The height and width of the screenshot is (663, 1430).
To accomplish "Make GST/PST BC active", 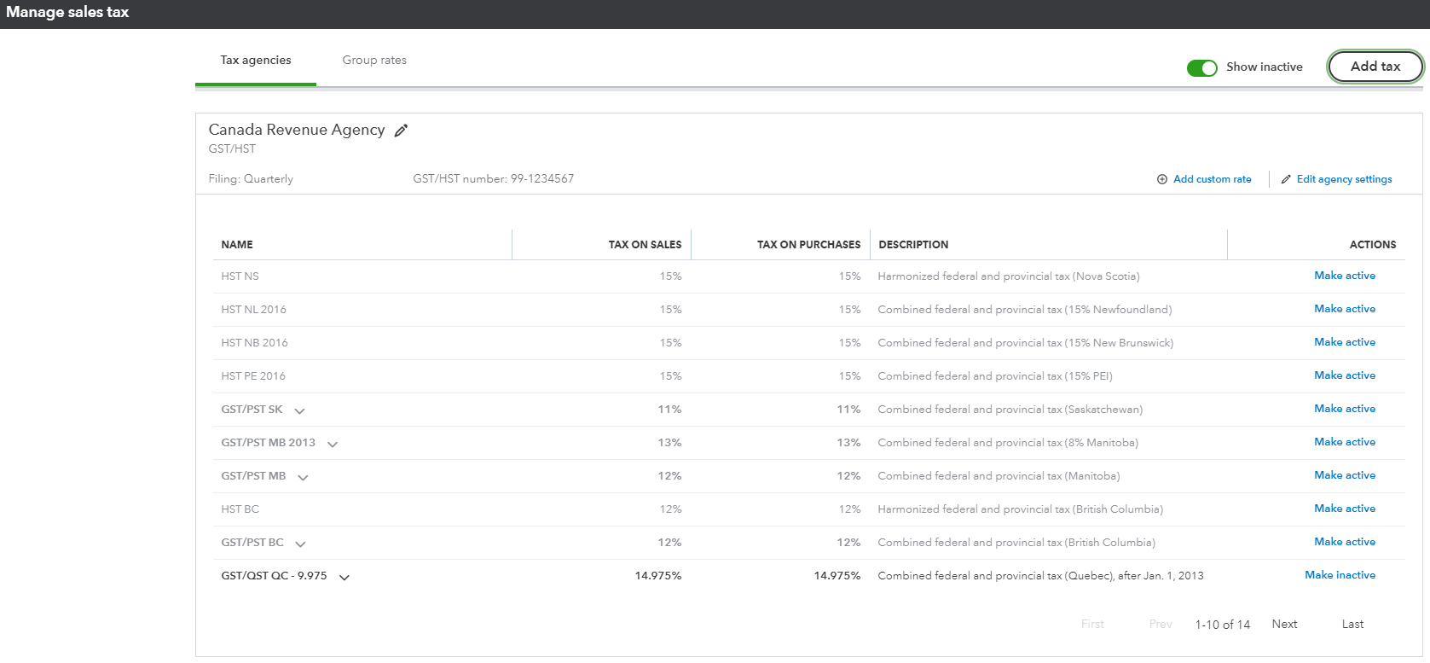I will (1345, 542).
